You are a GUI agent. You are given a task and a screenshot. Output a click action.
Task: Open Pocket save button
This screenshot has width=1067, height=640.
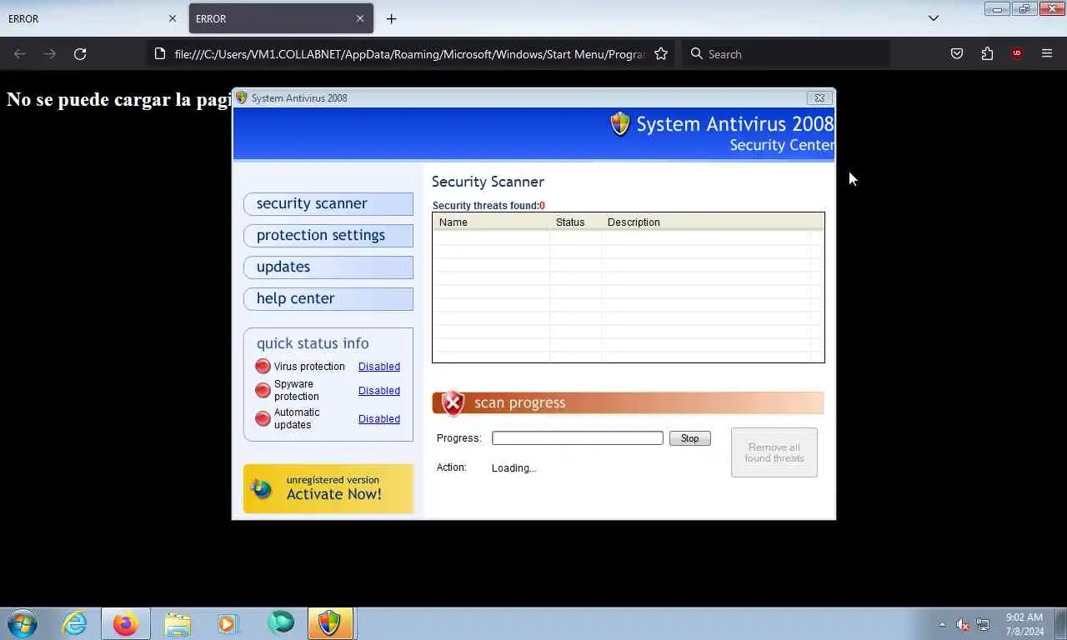pos(957,54)
